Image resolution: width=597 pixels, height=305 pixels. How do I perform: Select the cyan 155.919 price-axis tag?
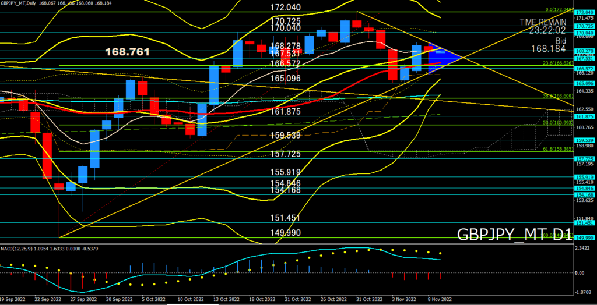click(585, 177)
